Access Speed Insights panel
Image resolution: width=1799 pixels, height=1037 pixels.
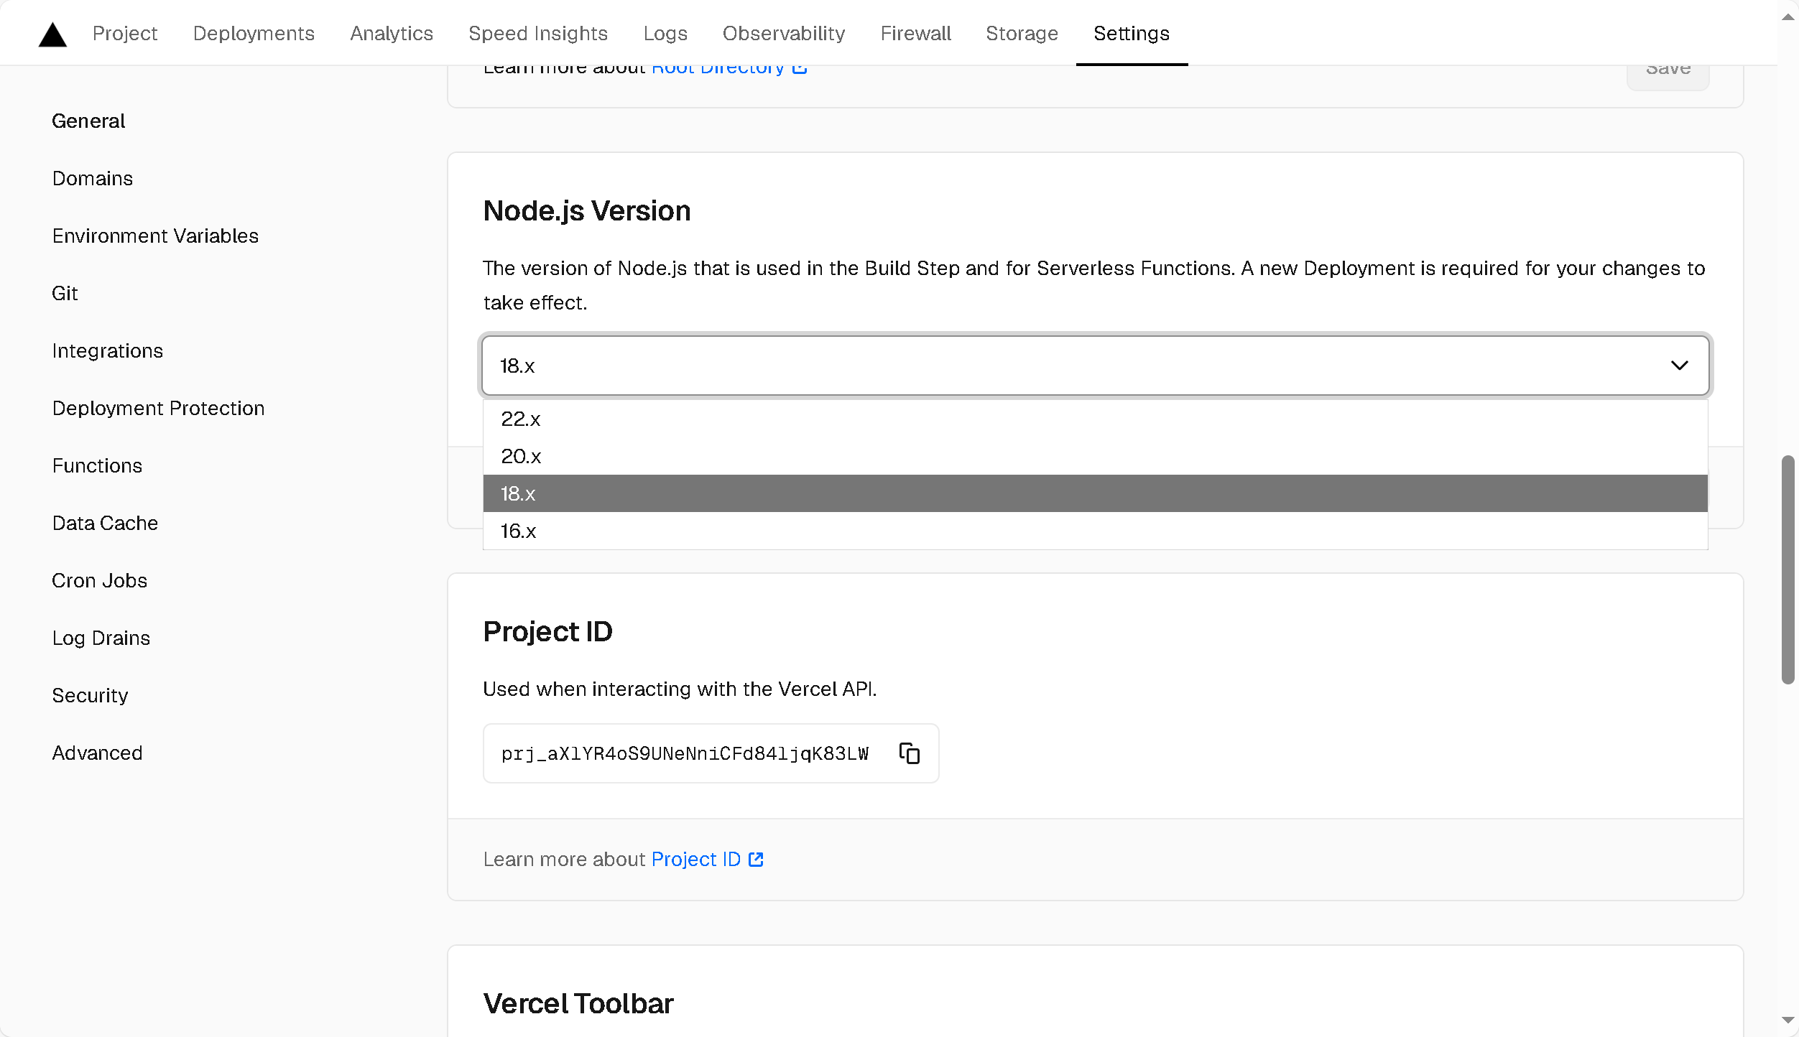(537, 33)
